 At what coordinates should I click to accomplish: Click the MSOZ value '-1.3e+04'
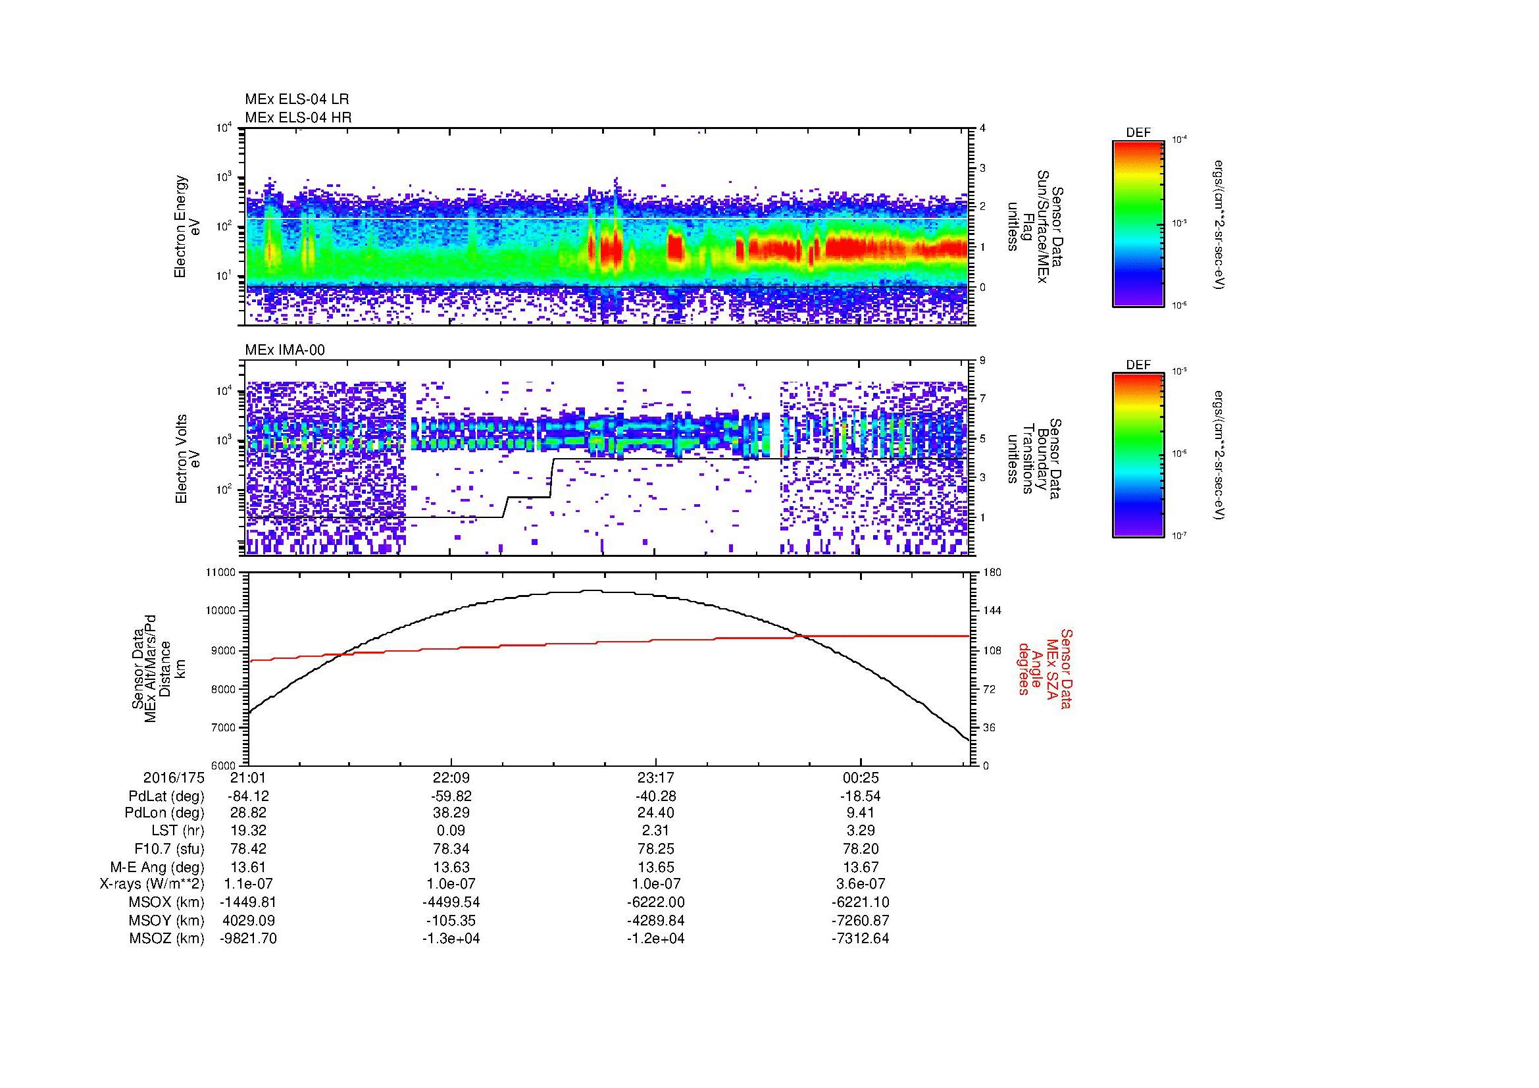(451, 939)
